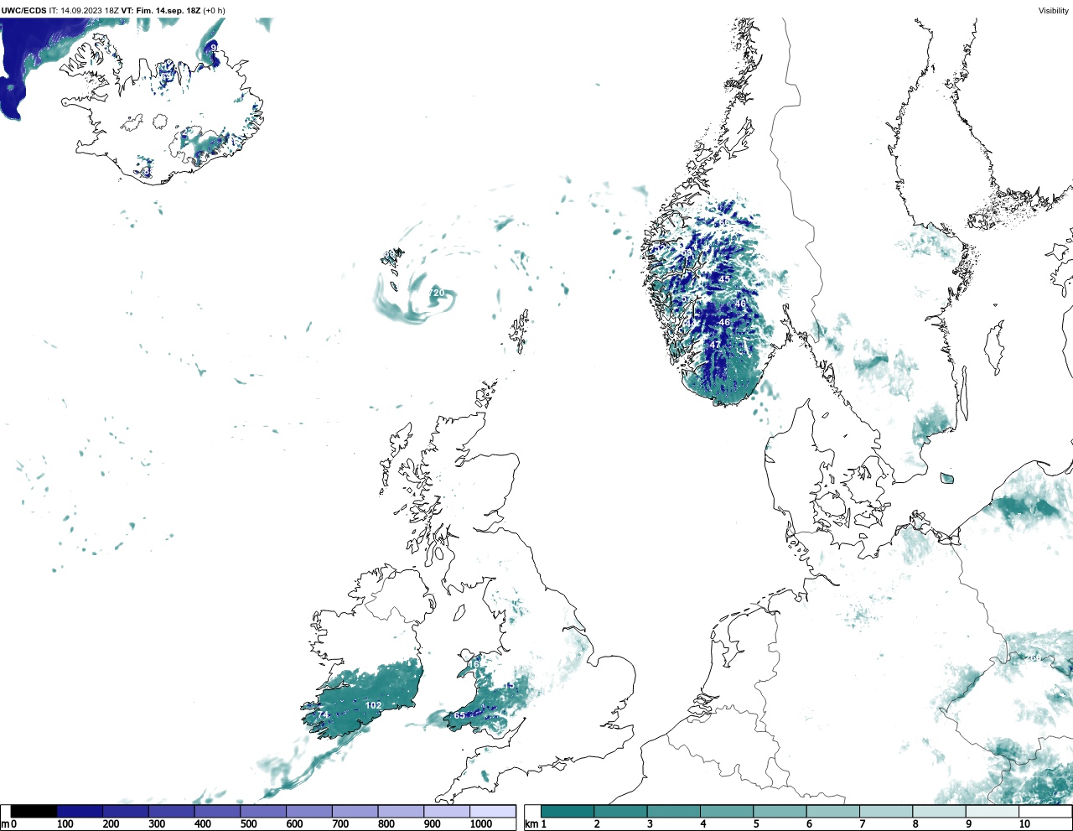This screenshot has width=1073, height=831.
Task: Click the '5' tick label on the km scale
Action: (755, 824)
